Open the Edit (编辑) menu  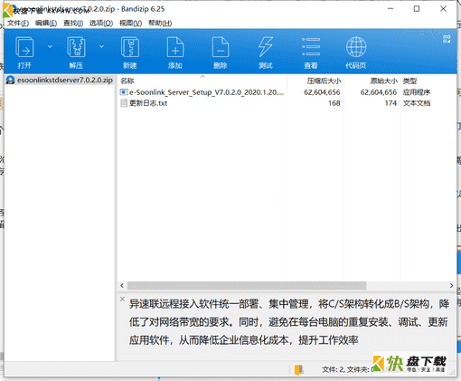tap(46, 24)
